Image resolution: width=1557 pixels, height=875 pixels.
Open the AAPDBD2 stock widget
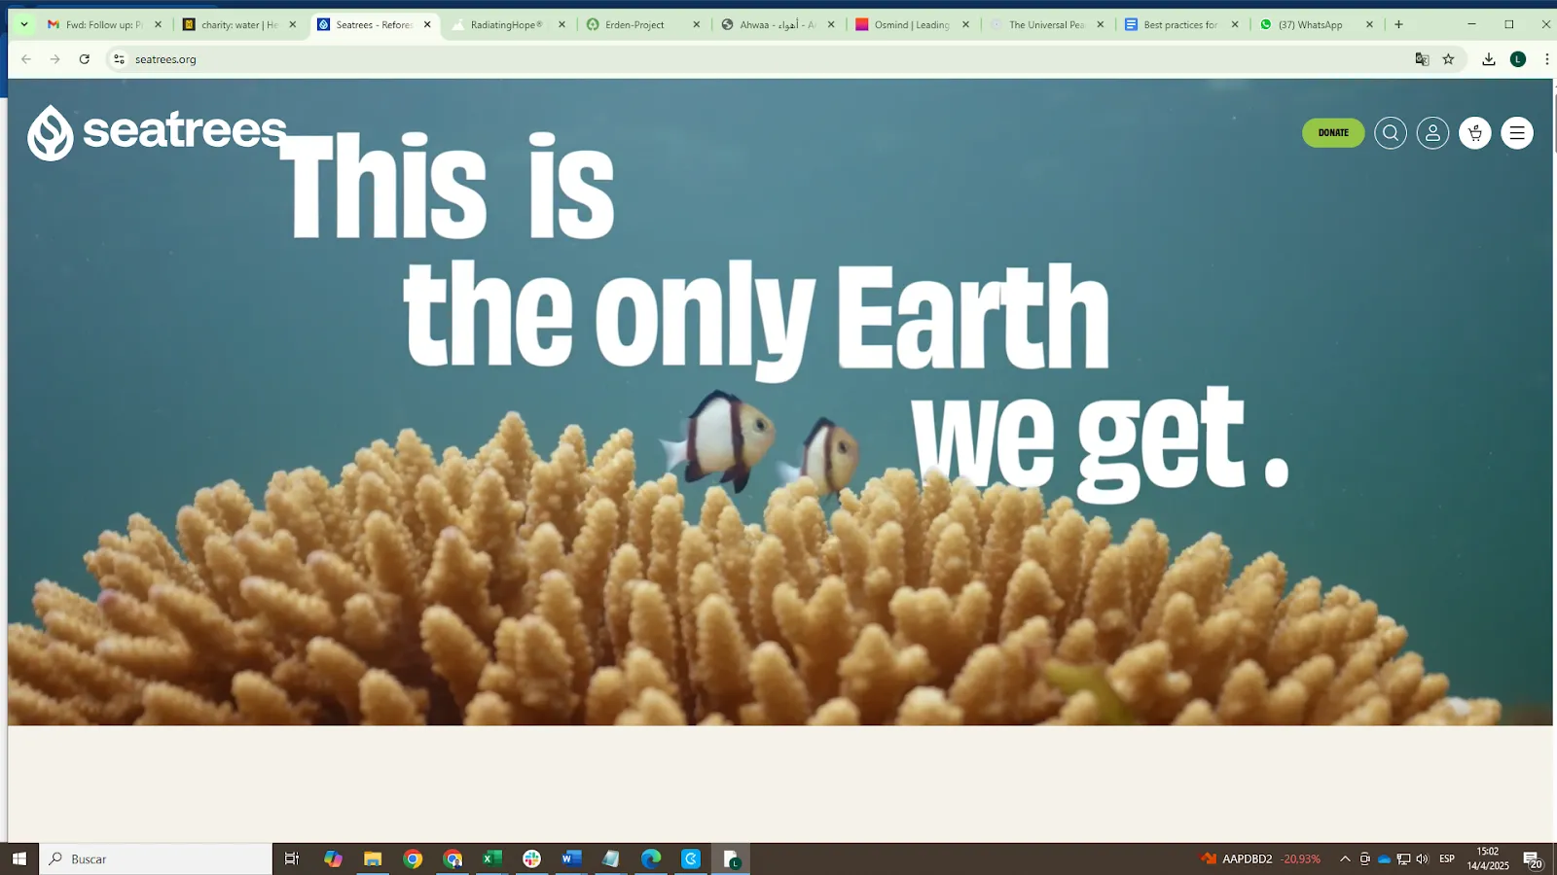[1261, 858]
